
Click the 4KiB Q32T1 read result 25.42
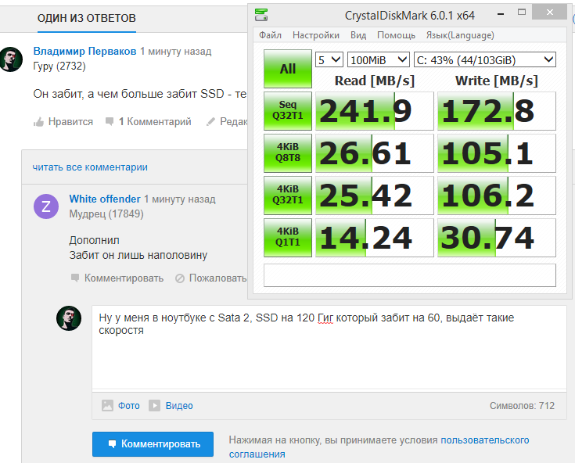(375, 196)
